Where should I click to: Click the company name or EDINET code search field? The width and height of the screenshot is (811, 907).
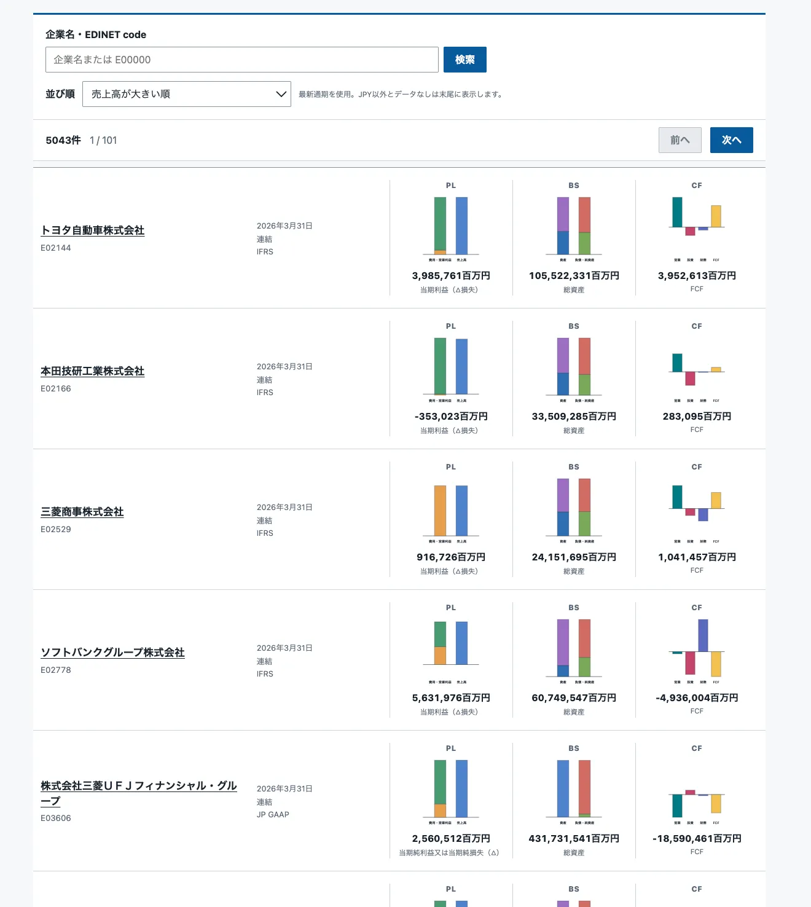[x=242, y=60]
